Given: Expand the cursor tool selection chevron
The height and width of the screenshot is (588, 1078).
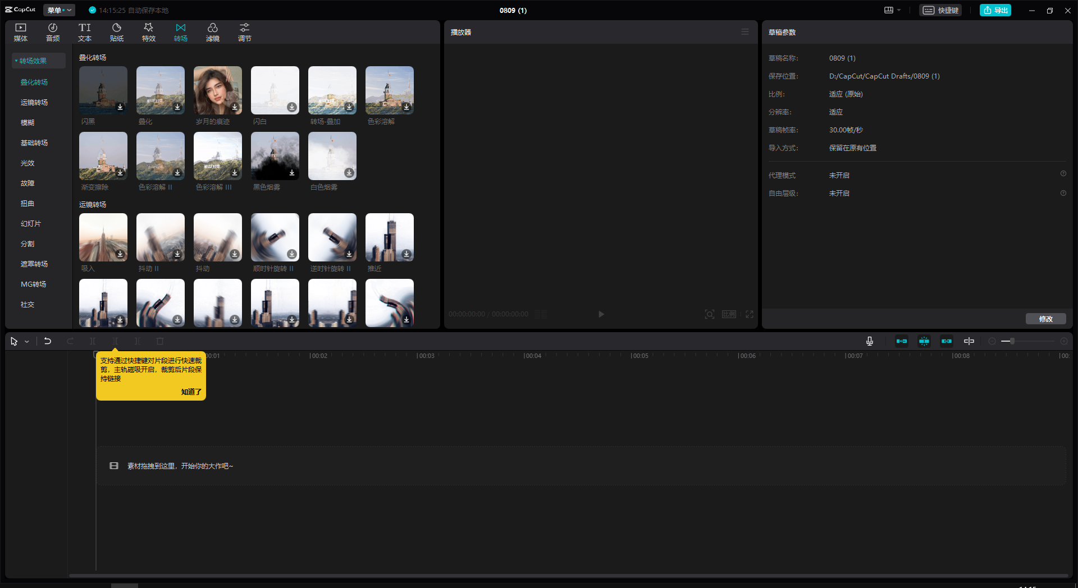Looking at the screenshot, I should [x=27, y=342].
